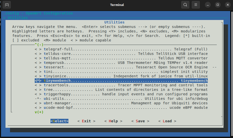Toggle the telegraf-full module selector

click(38, 49)
